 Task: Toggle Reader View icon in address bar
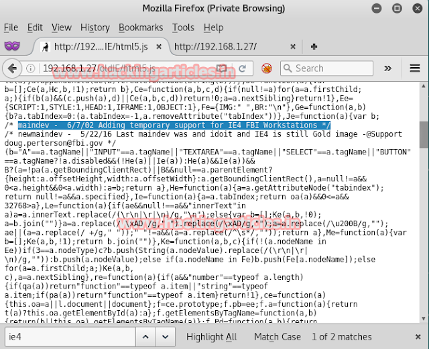pos(221,68)
